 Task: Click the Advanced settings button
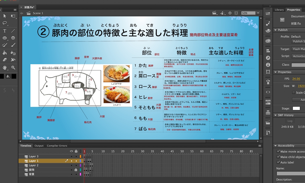pyautogui.click(x=299, y=100)
